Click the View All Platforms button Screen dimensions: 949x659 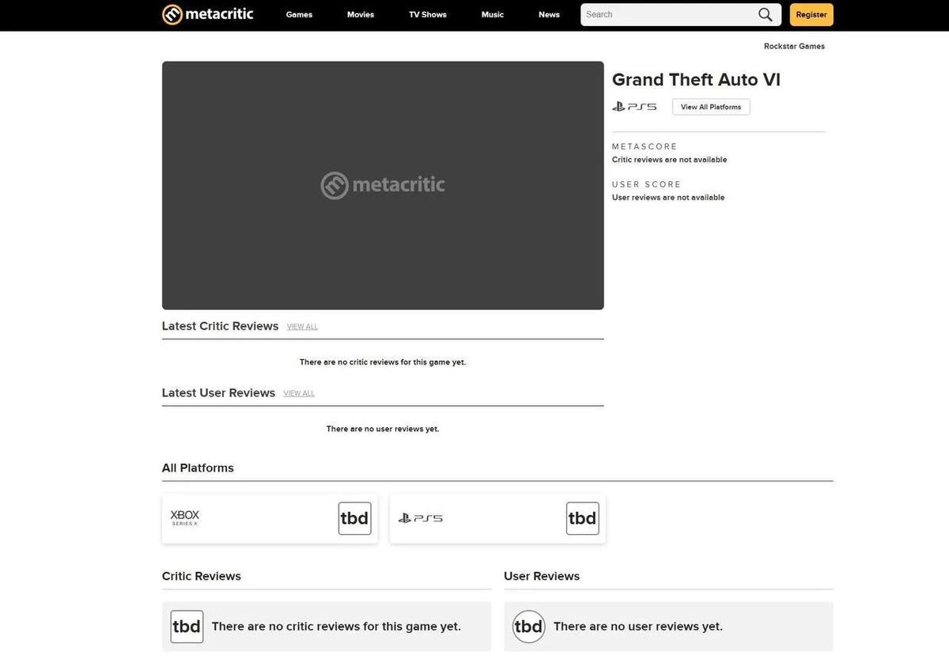(711, 107)
